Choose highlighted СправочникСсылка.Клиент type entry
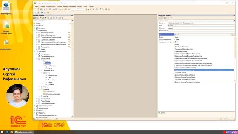This screenshot has height=134, width=238. [204, 70]
